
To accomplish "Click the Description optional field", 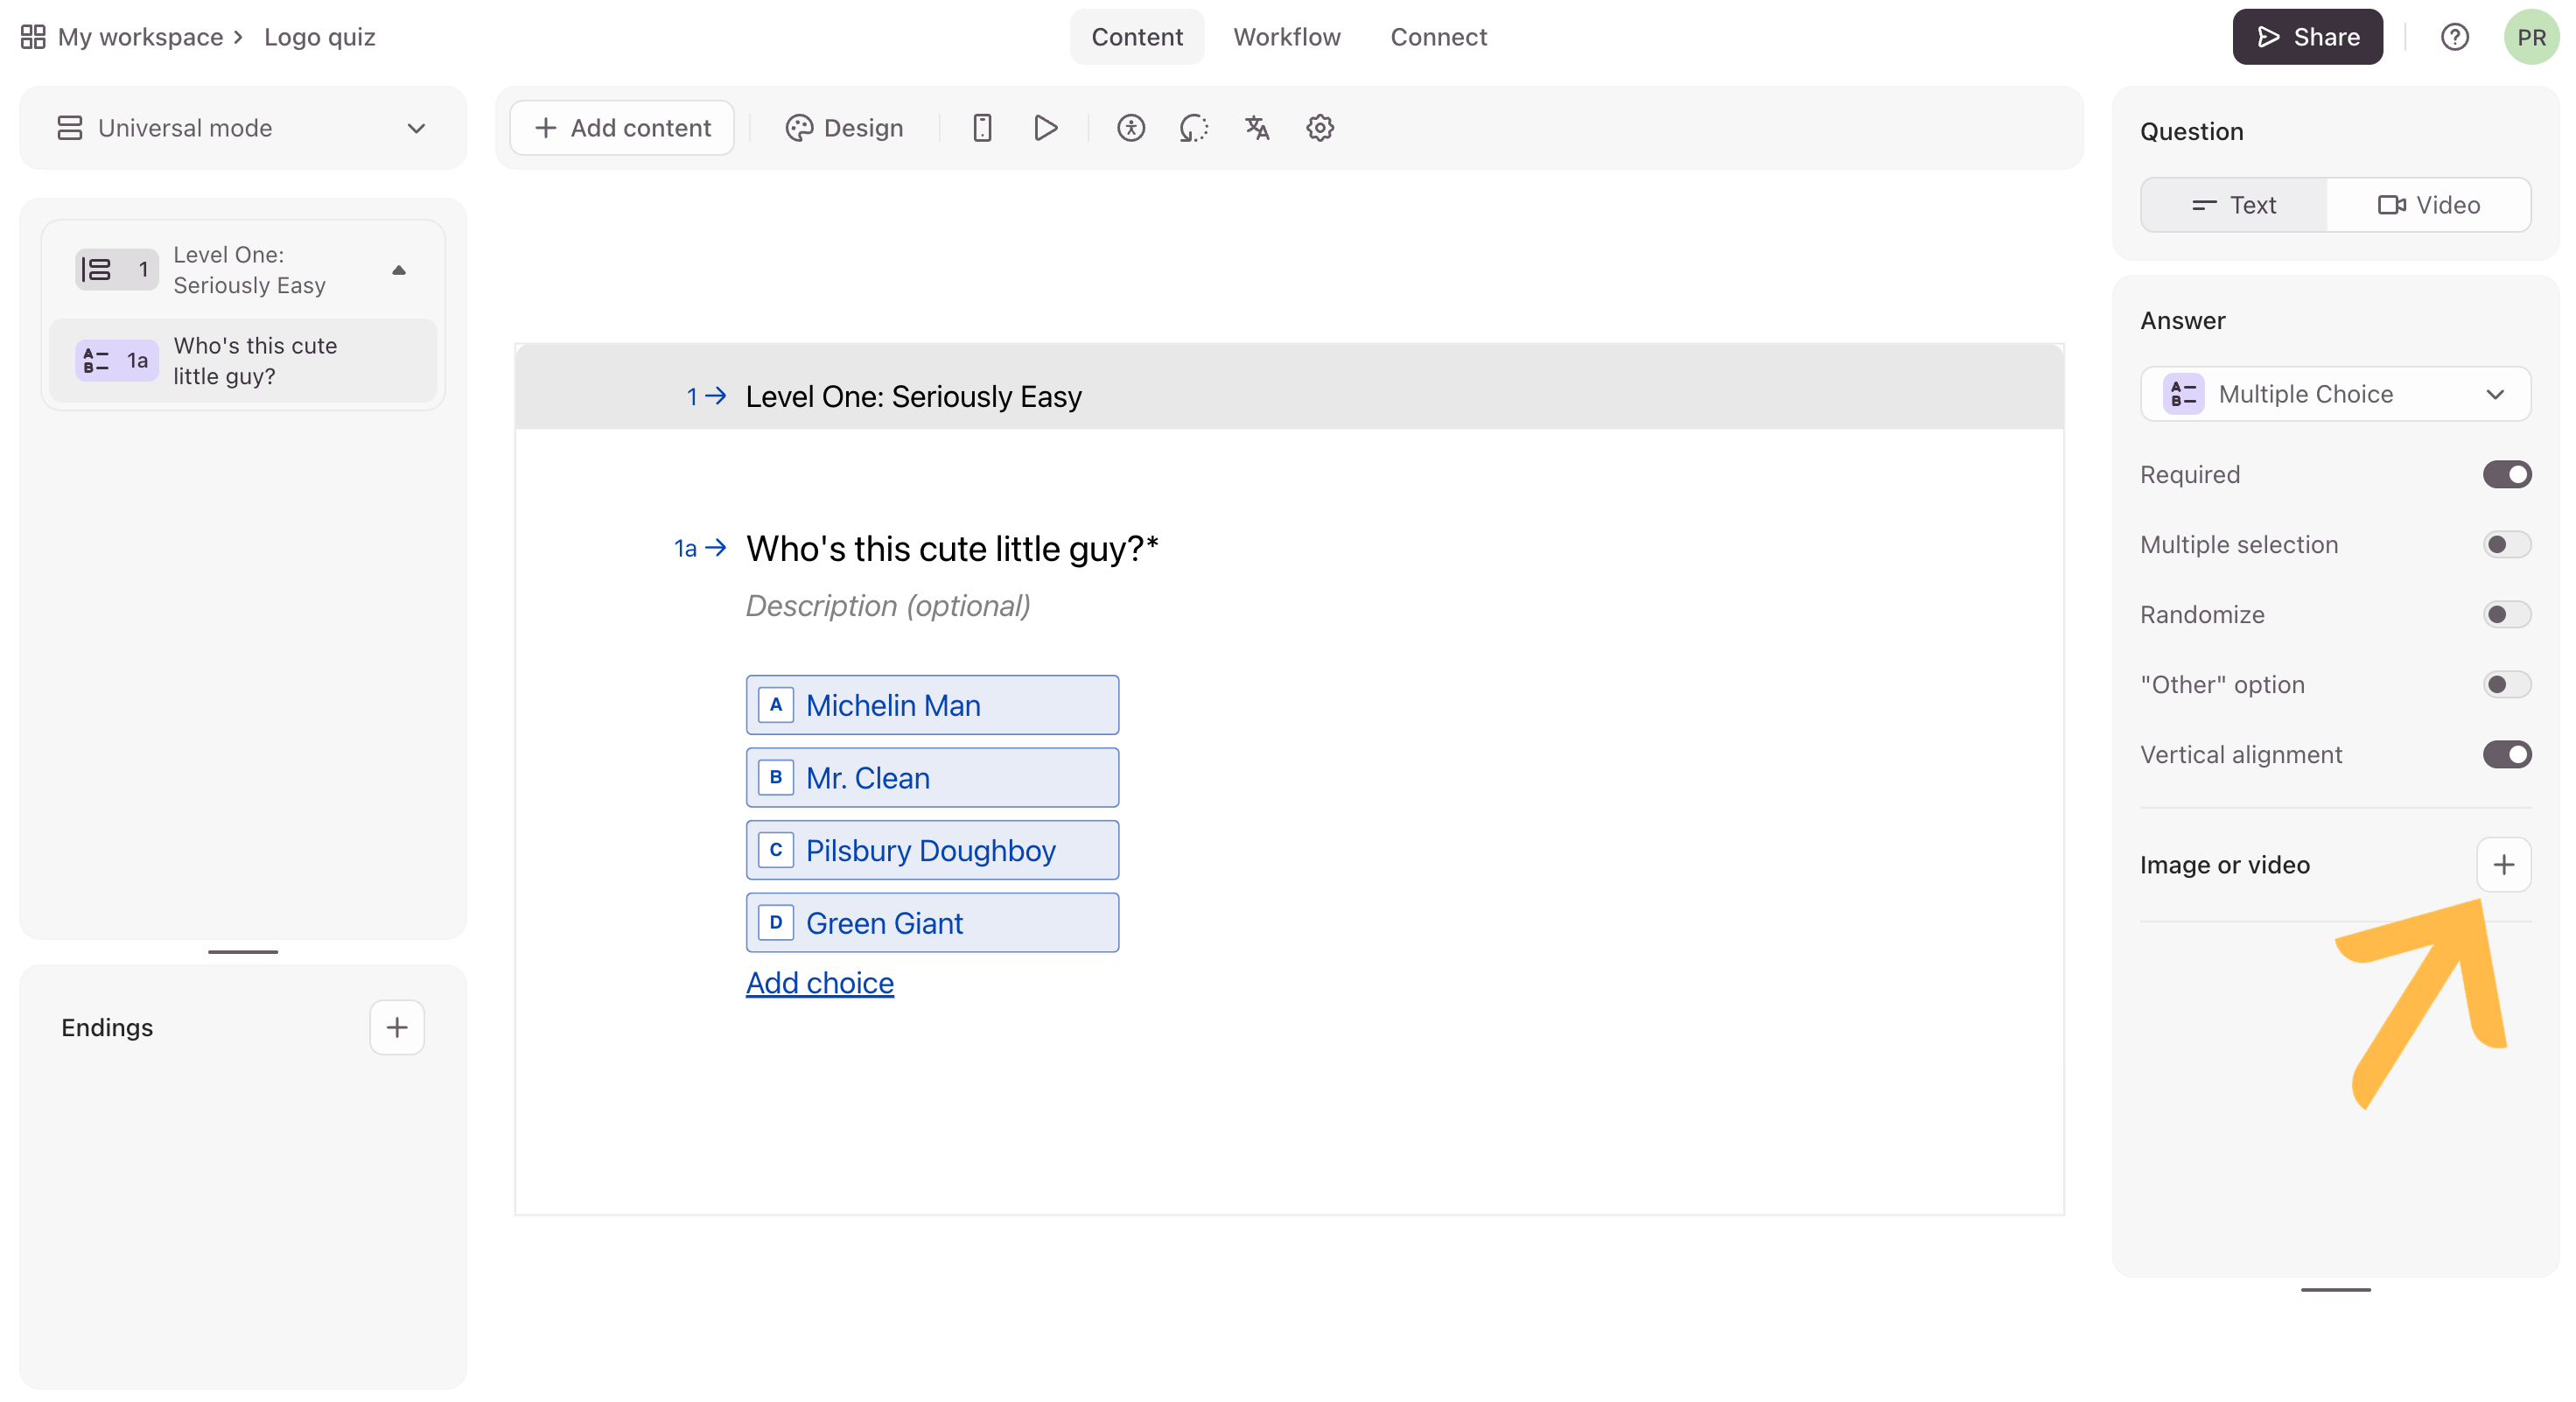I will click(x=887, y=606).
